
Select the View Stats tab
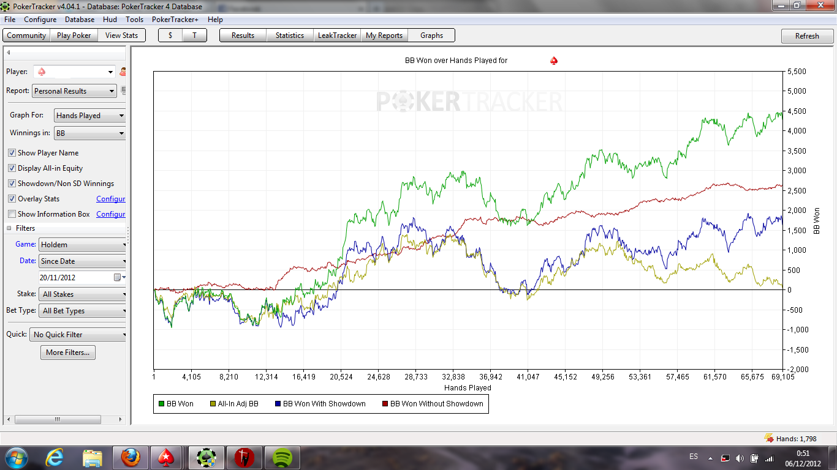[x=121, y=35]
